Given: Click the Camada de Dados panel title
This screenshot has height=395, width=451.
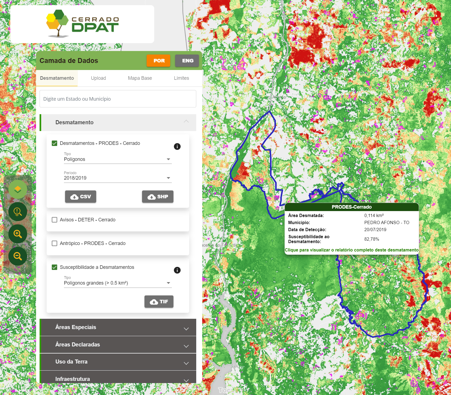Looking at the screenshot, I should [69, 60].
